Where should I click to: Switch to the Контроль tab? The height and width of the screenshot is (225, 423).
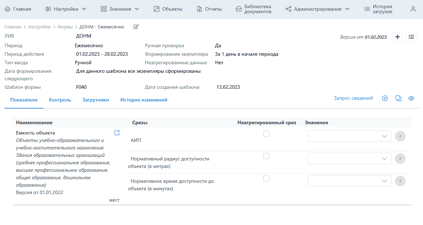click(x=60, y=100)
